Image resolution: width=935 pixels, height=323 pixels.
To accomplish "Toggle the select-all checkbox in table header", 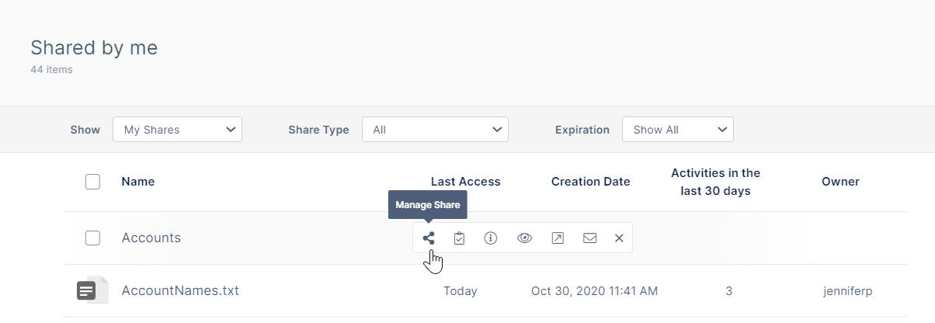I will click(x=92, y=182).
